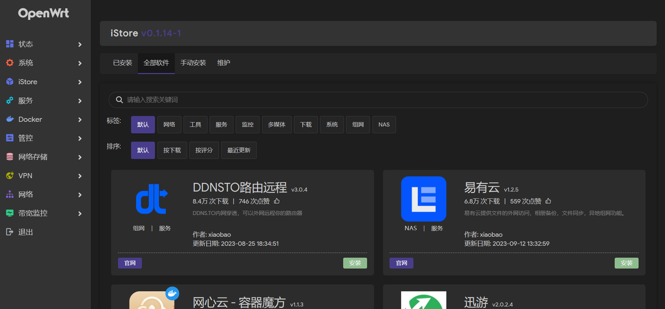The image size is (665, 309).
Task: Expand the 服务 sidebar menu
Action: pyautogui.click(x=26, y=100)
